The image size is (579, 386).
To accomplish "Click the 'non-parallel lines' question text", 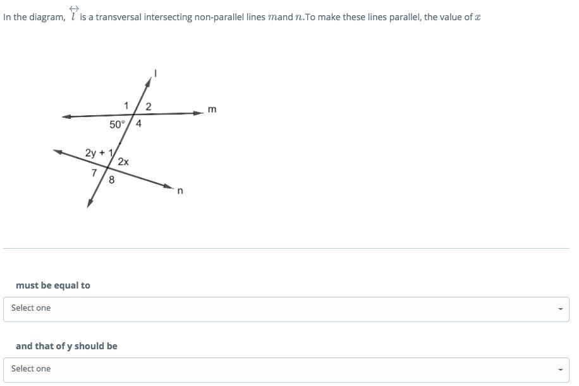I will pos(229,17).
